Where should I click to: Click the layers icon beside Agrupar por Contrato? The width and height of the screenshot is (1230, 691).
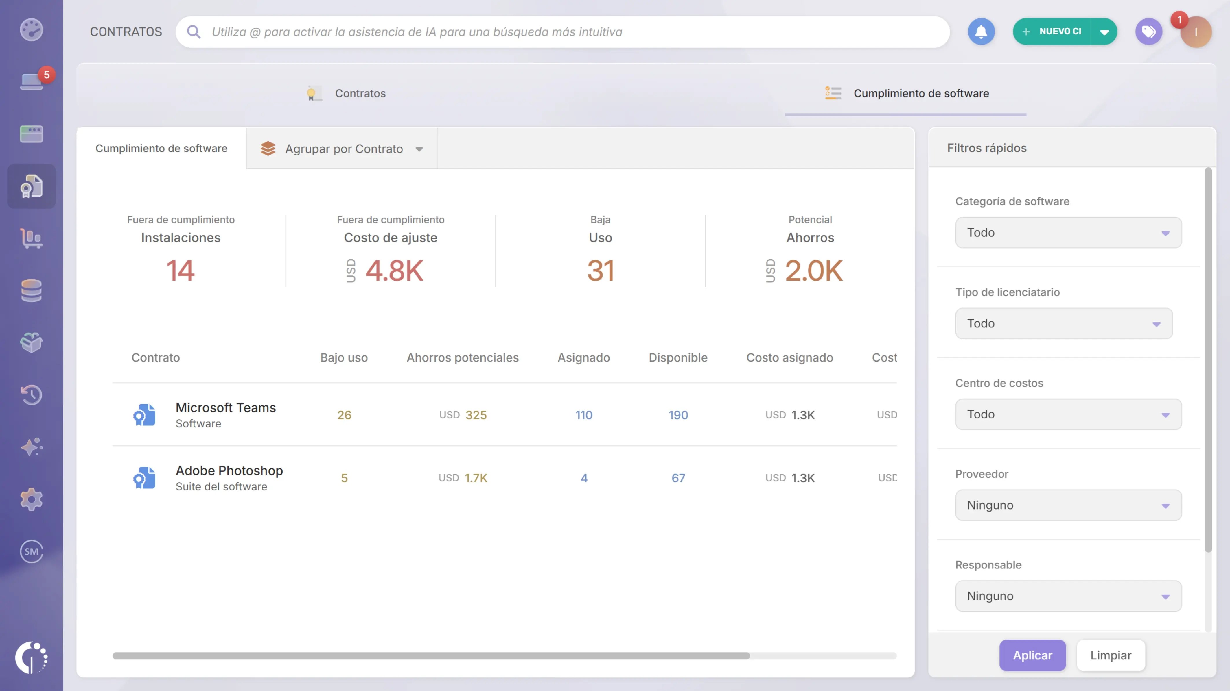268,149
